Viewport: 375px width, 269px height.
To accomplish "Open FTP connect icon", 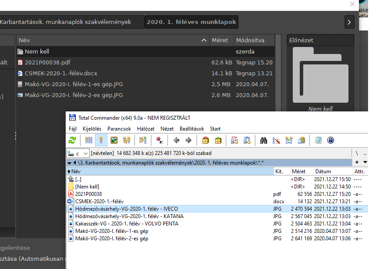I will pos(234,140).
